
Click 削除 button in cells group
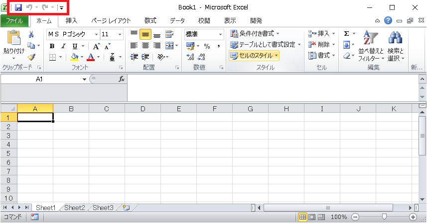pyautogui.click(x=321, y=45)
